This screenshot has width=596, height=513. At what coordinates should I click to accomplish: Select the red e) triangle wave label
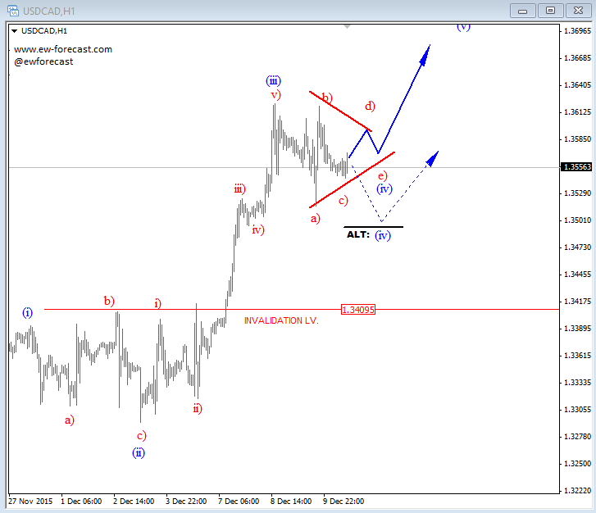click(382, 175)
